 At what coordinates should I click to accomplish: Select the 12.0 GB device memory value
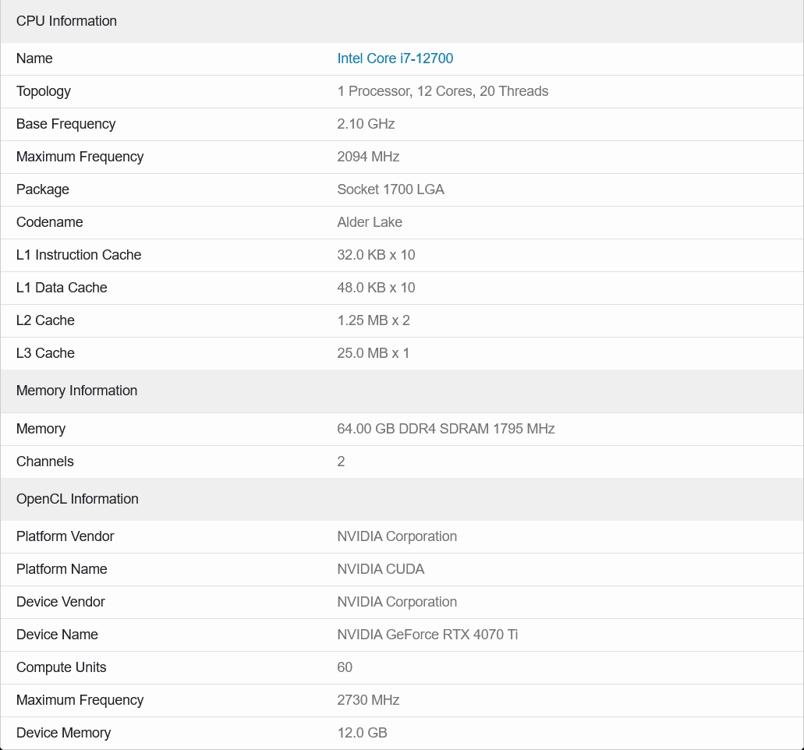(362, 733)
